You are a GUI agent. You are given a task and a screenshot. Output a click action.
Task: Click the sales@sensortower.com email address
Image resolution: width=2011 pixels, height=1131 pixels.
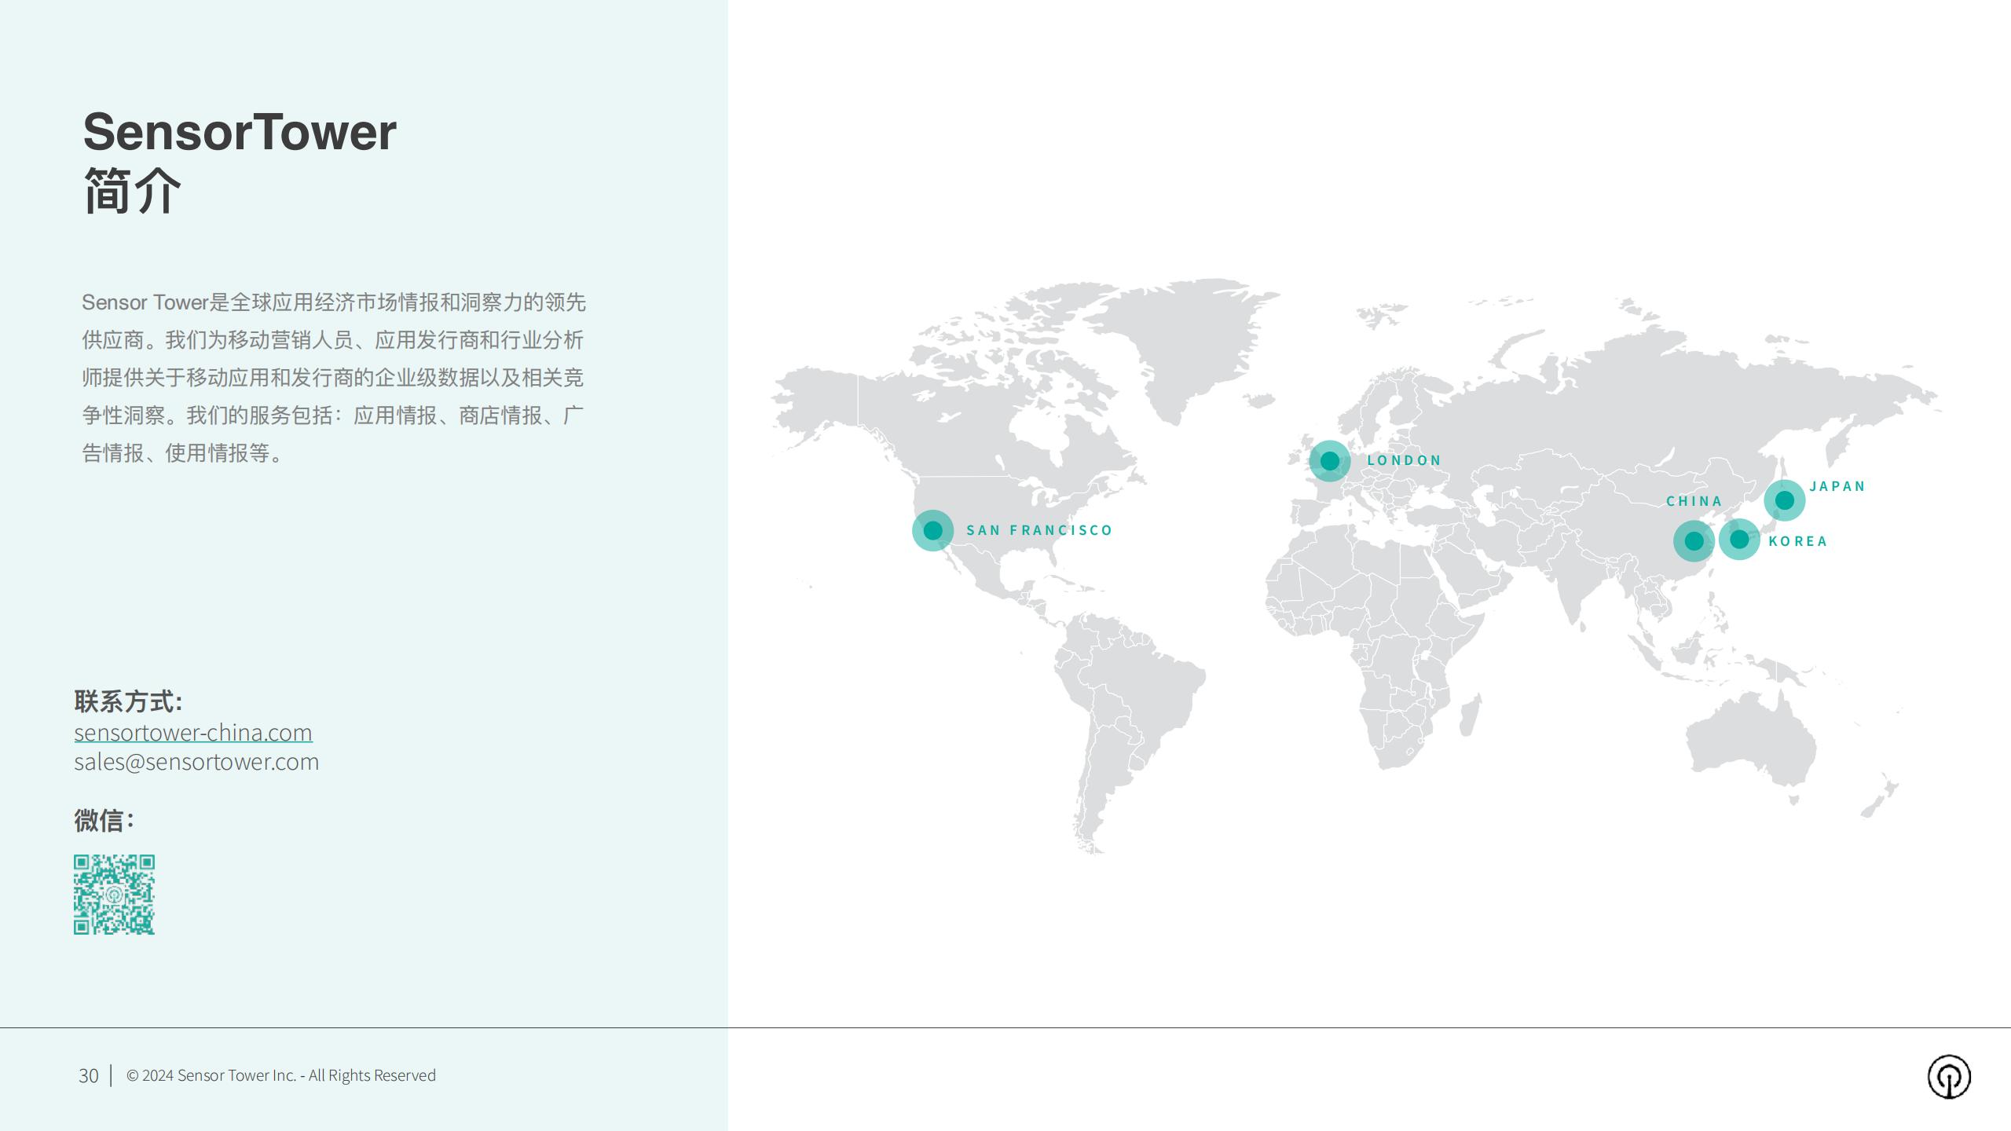[196, 762]
